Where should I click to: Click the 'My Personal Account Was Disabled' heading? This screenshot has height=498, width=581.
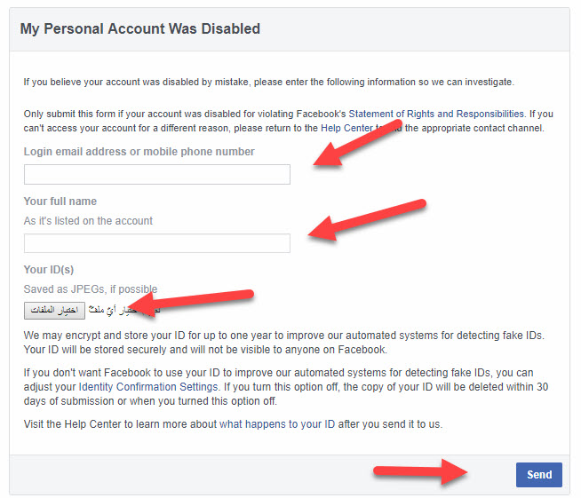pos(140,29)
